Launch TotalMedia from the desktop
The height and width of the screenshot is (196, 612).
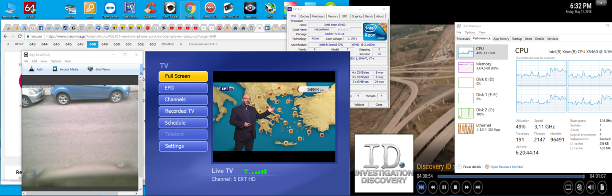tap(130, 10)
